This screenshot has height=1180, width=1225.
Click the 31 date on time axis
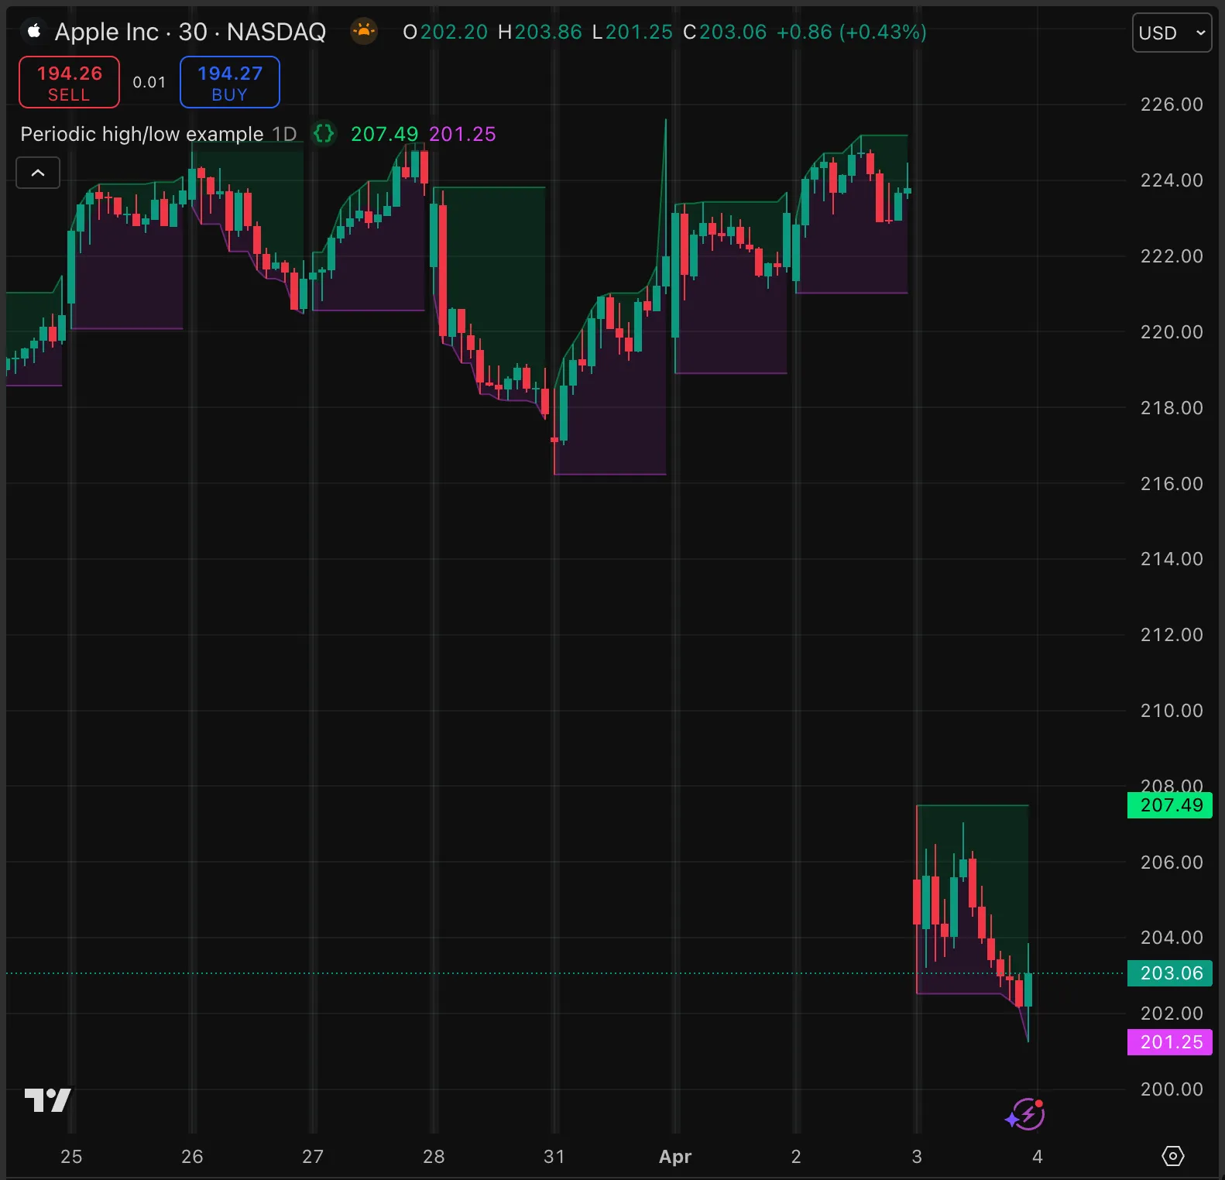(x=554, y=1157)
